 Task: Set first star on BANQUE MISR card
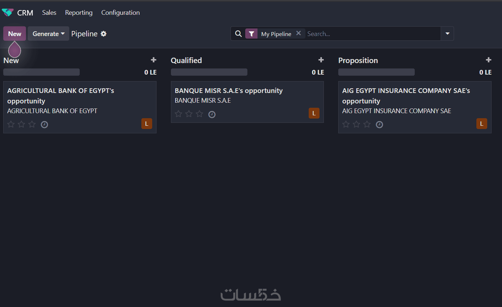coord(179,114)
